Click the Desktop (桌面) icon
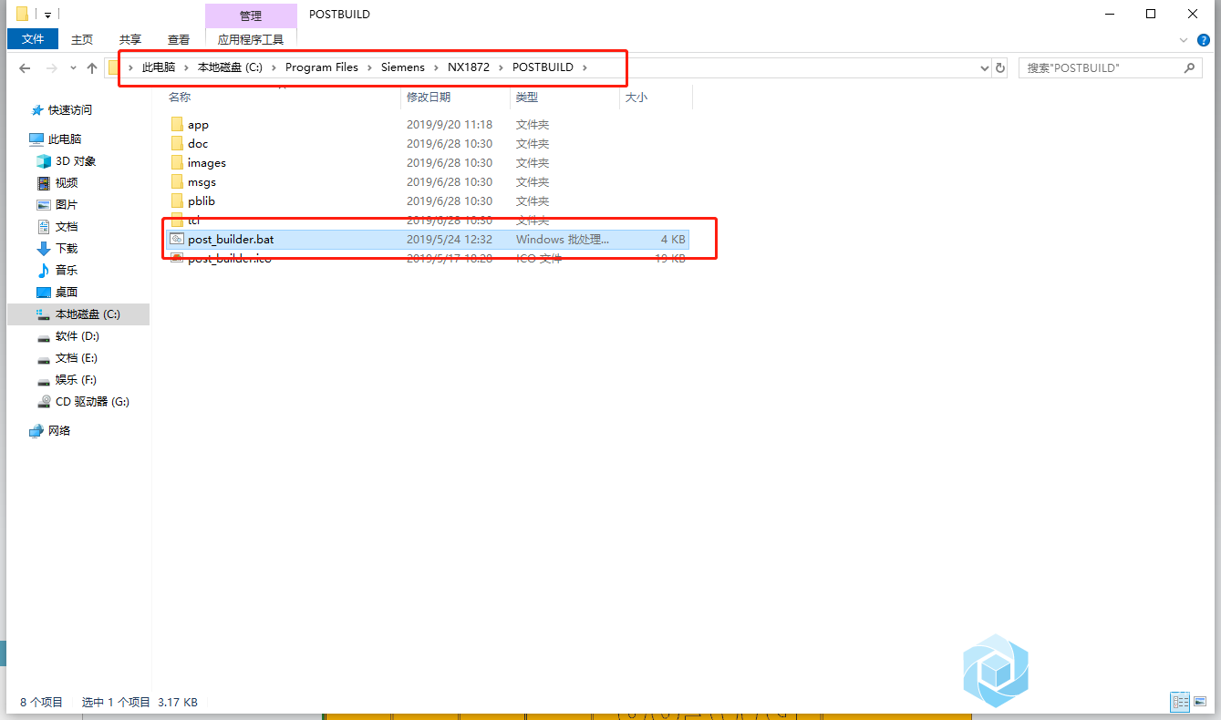 click(44, 292)
